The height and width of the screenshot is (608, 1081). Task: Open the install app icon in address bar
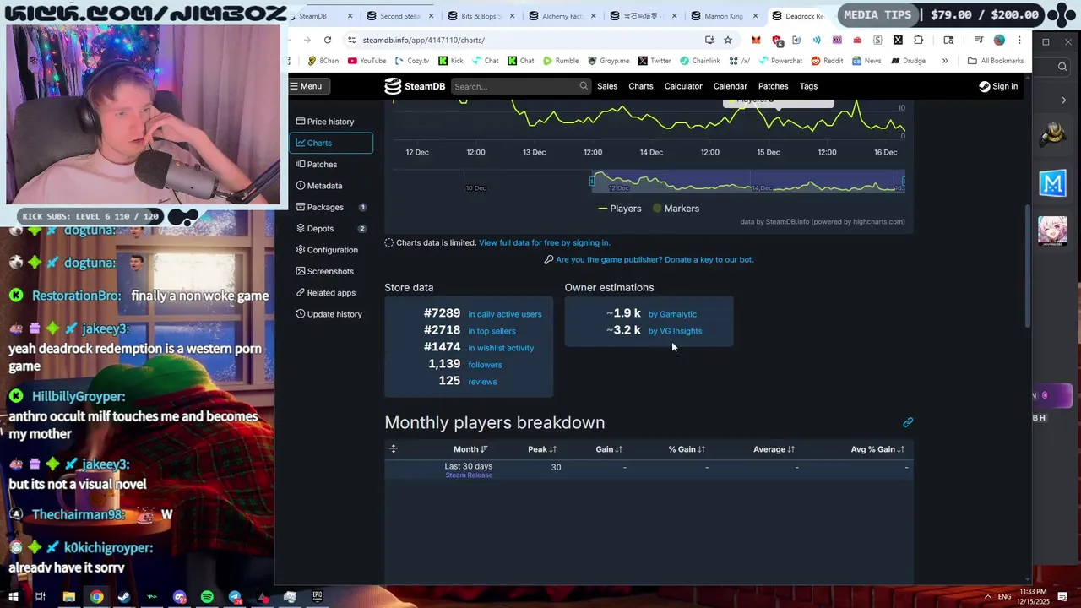coord(709,40)
